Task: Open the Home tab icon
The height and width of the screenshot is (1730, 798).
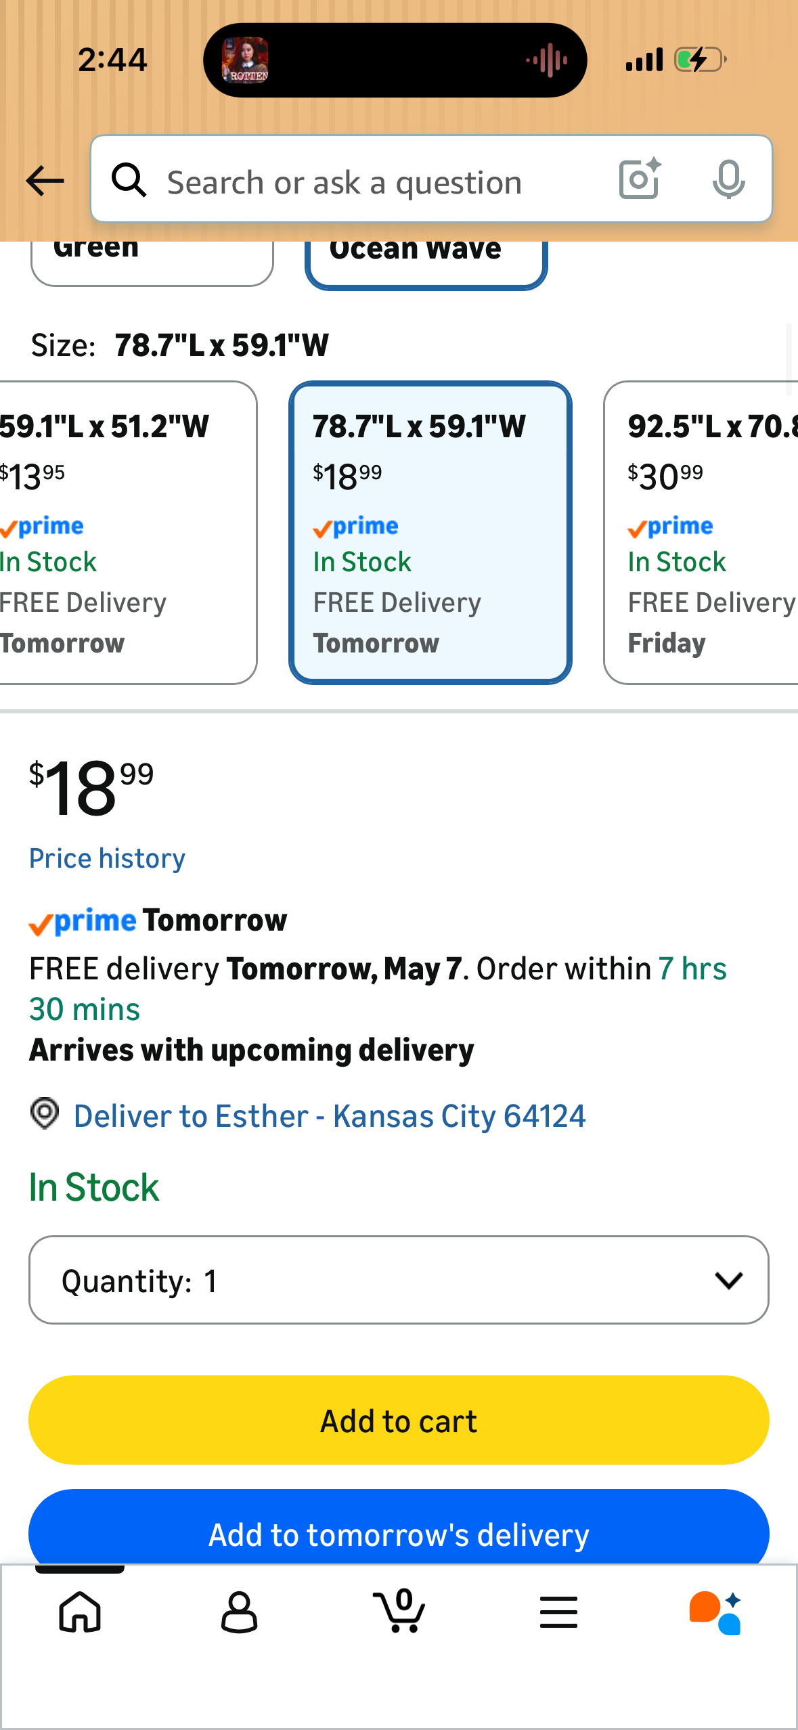Action: click(80, 1612)
